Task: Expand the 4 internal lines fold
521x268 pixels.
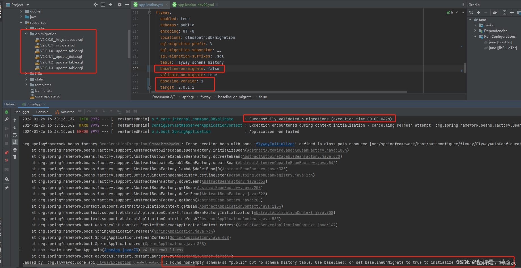Action: [x=163, y=250]
